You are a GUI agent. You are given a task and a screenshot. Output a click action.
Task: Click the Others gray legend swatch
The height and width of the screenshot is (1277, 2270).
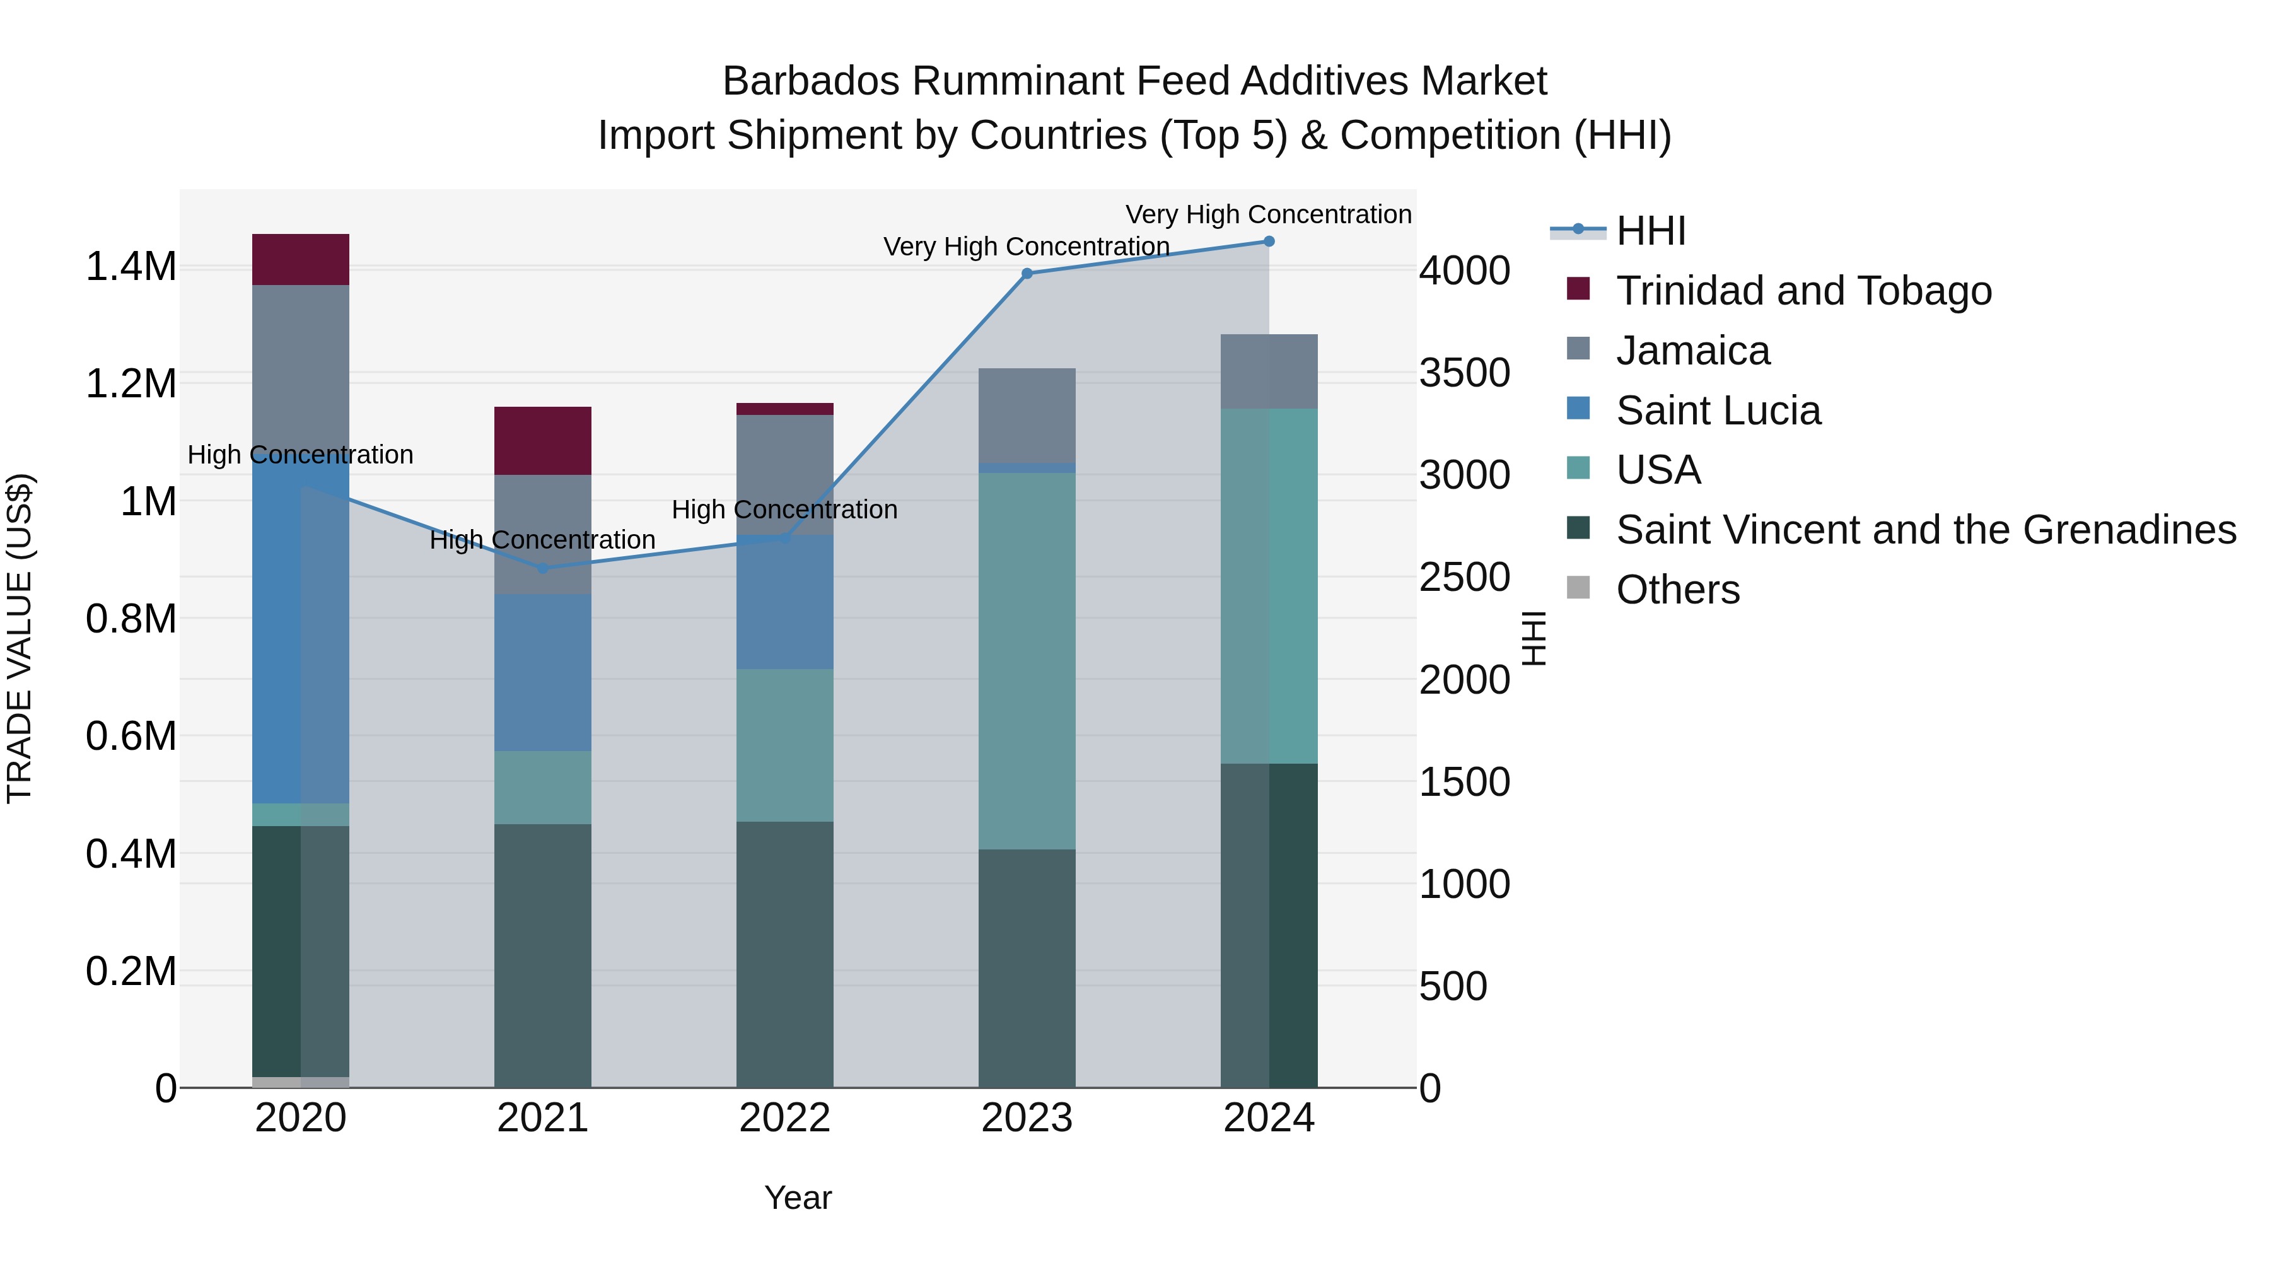(1578, 587)
